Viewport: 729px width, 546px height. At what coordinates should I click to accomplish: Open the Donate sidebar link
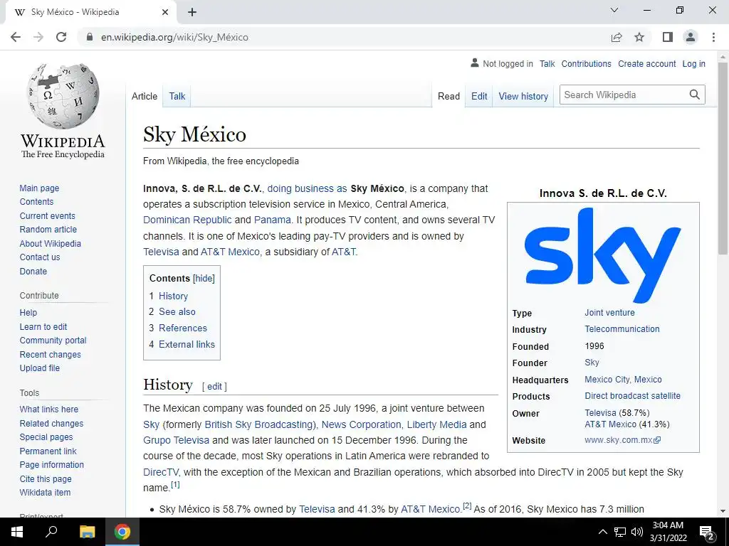(33, 271)
